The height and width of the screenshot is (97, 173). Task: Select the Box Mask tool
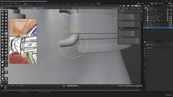(x=3, y=62)
